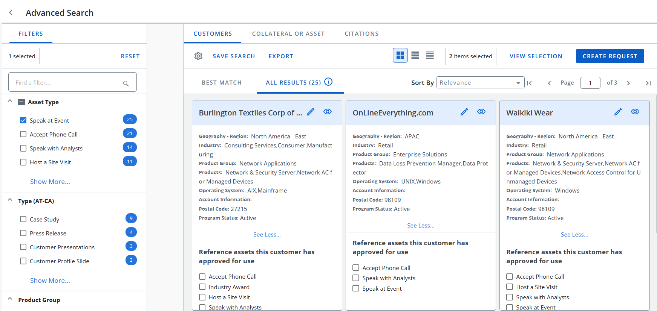Image resolution: width=657 pixels, height=311 pixels.
Task: Click the Burlington Textiles Corp card title
Action: point(250,113)
